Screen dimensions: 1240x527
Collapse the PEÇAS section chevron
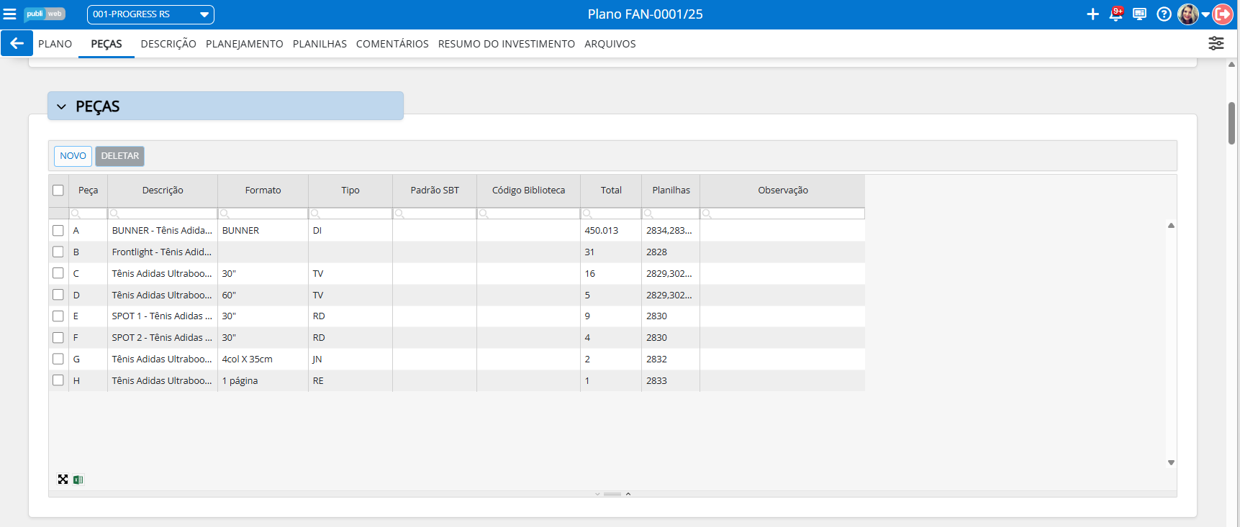tap(62, 106)
